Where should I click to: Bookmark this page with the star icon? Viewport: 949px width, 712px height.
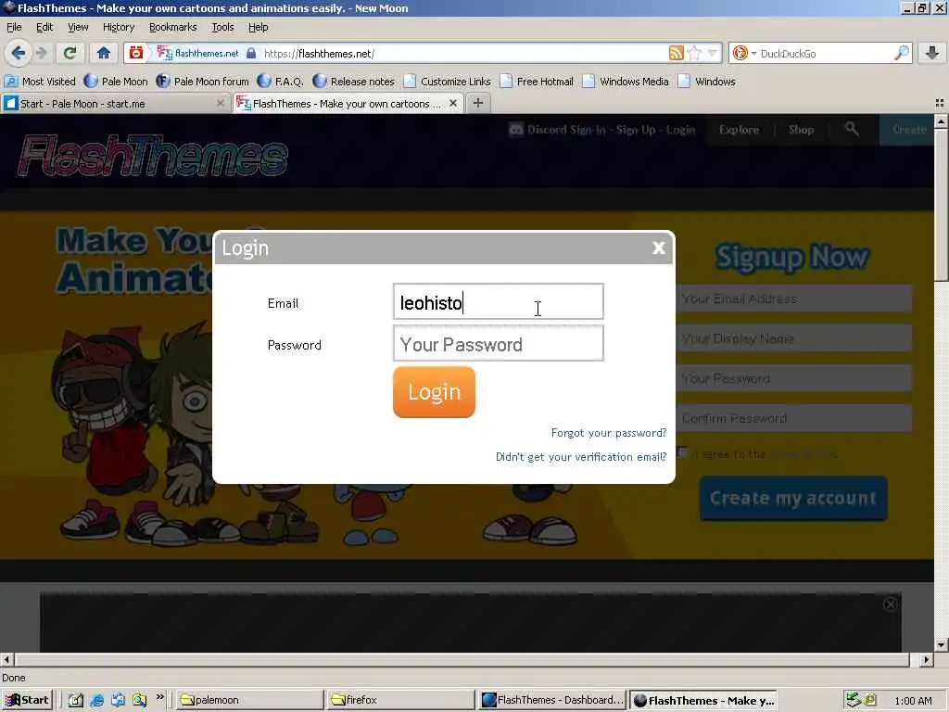tap(694, 53)
